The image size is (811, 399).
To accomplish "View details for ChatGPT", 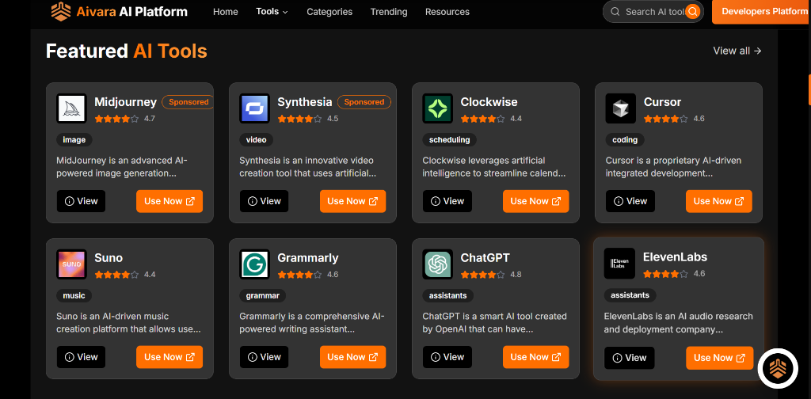I will point(447,357).
